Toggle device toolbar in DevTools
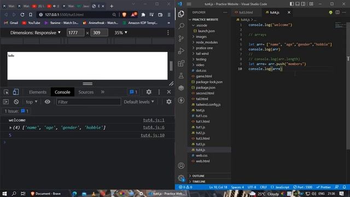350x197 pixels. pos(16,92)
